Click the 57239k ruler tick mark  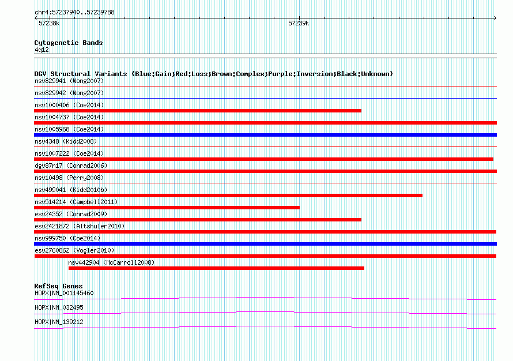(299, 18)
